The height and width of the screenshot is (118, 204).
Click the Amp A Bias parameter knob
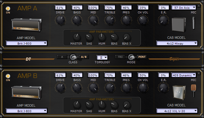click(114, 37)
